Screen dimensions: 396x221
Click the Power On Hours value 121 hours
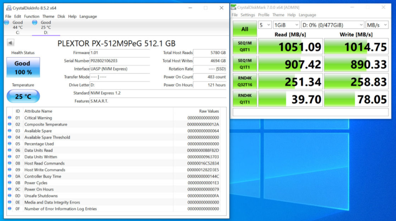(x=210, y=85)
